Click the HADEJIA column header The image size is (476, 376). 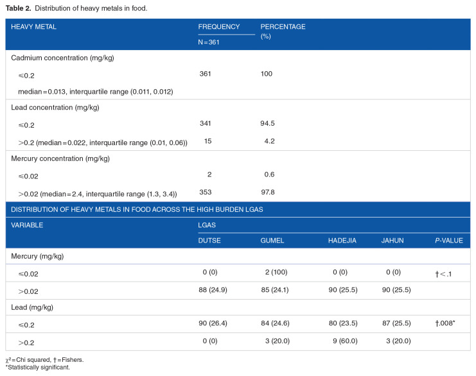click(x=341, y=241)
